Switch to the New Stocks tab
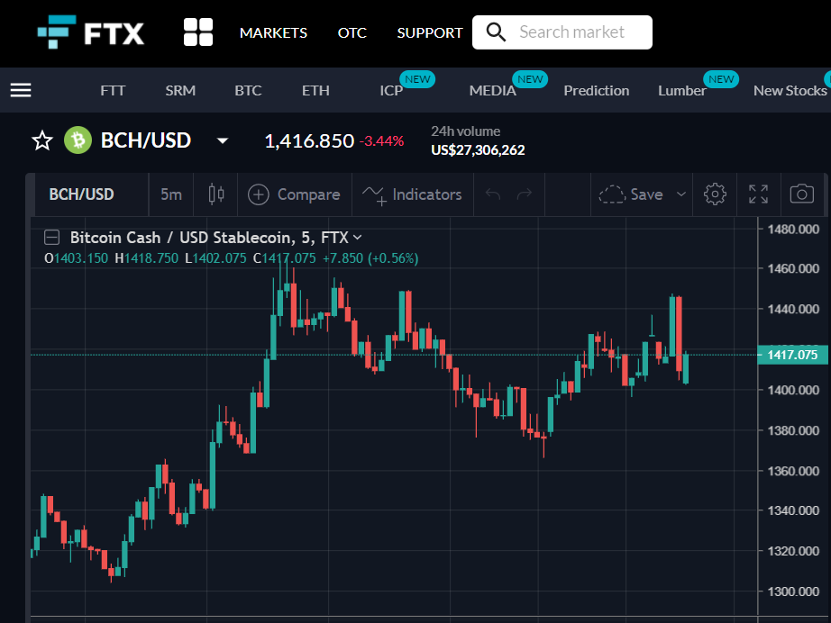The image size is (831, 623). [790, 91]
